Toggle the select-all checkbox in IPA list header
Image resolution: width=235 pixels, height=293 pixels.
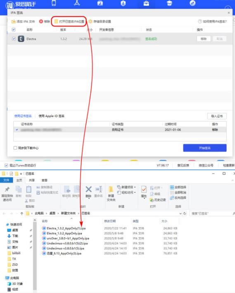pos(14,29)
